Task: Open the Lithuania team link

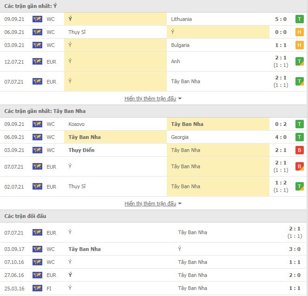Action: click(x=181, y=19)
